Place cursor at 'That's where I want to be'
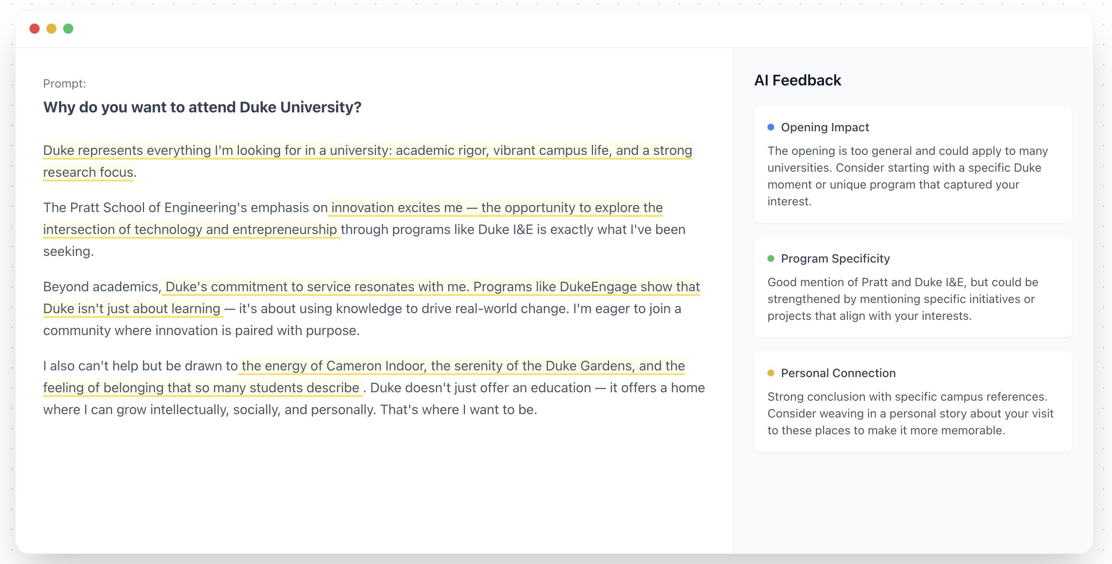 pyautogui.click(x=457, y=410)
